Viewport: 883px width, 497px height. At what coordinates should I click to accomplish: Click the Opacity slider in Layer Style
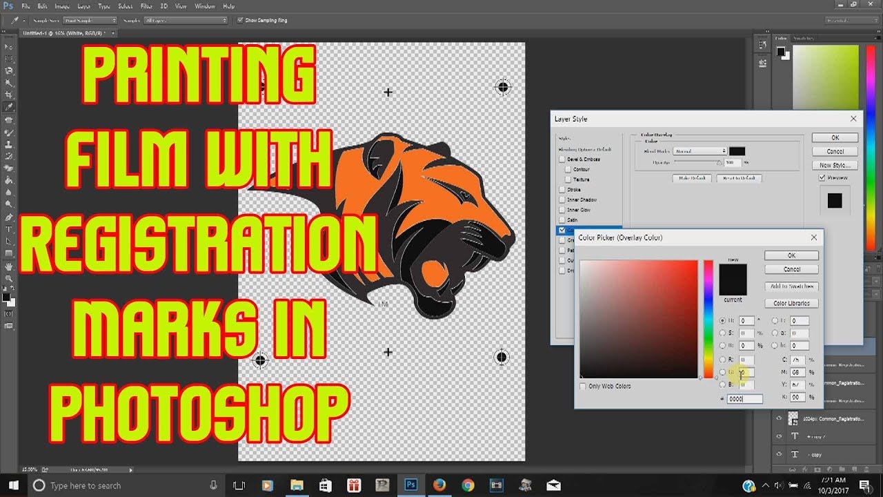click(697, 162)
